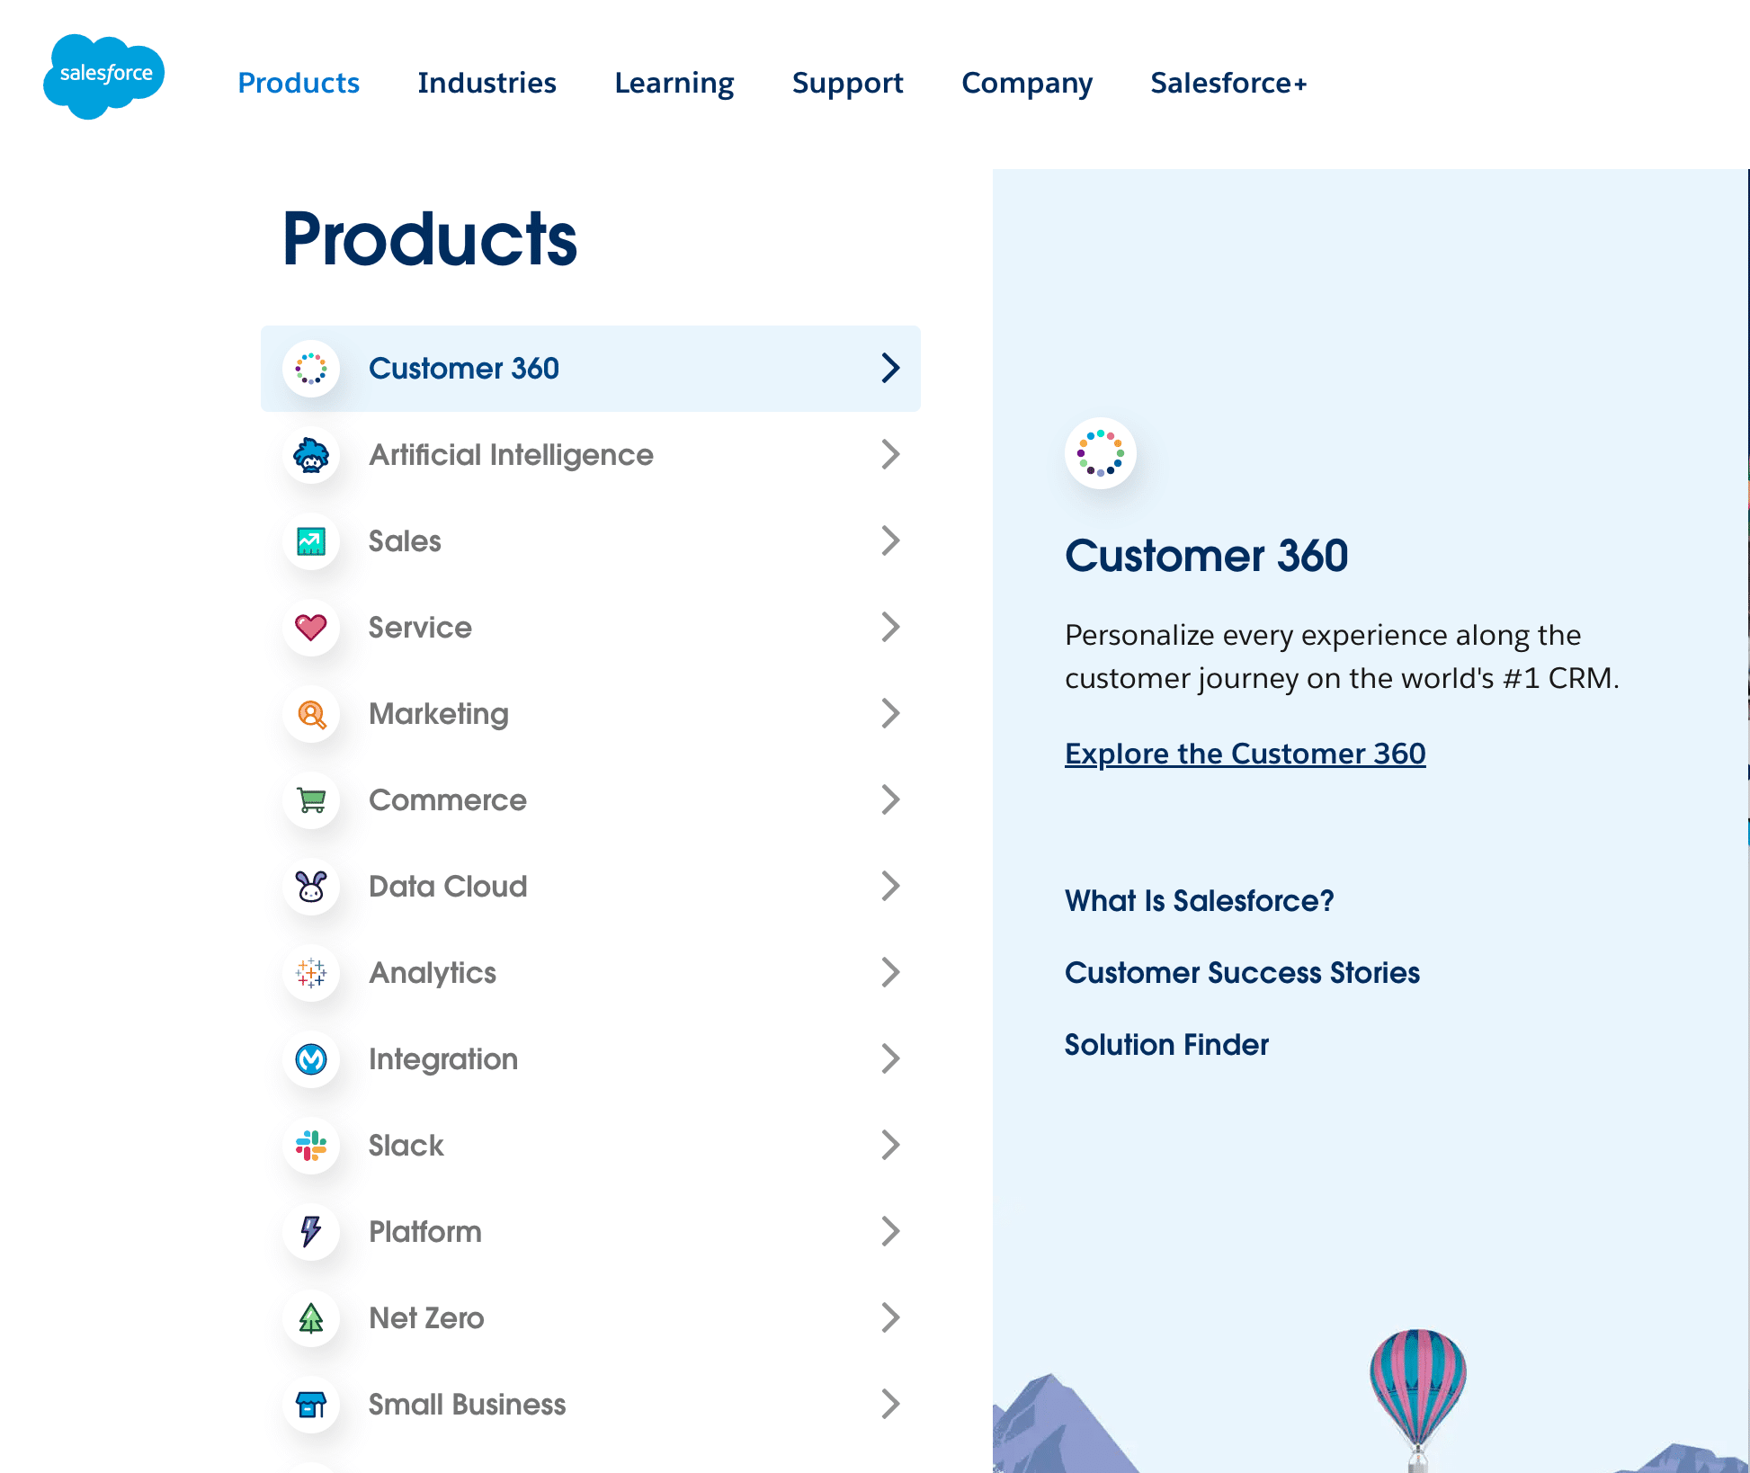The width and height of the screenshot is (1750, 1473).
Task: Click the Data Cloud mascot icon
Action: click(311, 886)
